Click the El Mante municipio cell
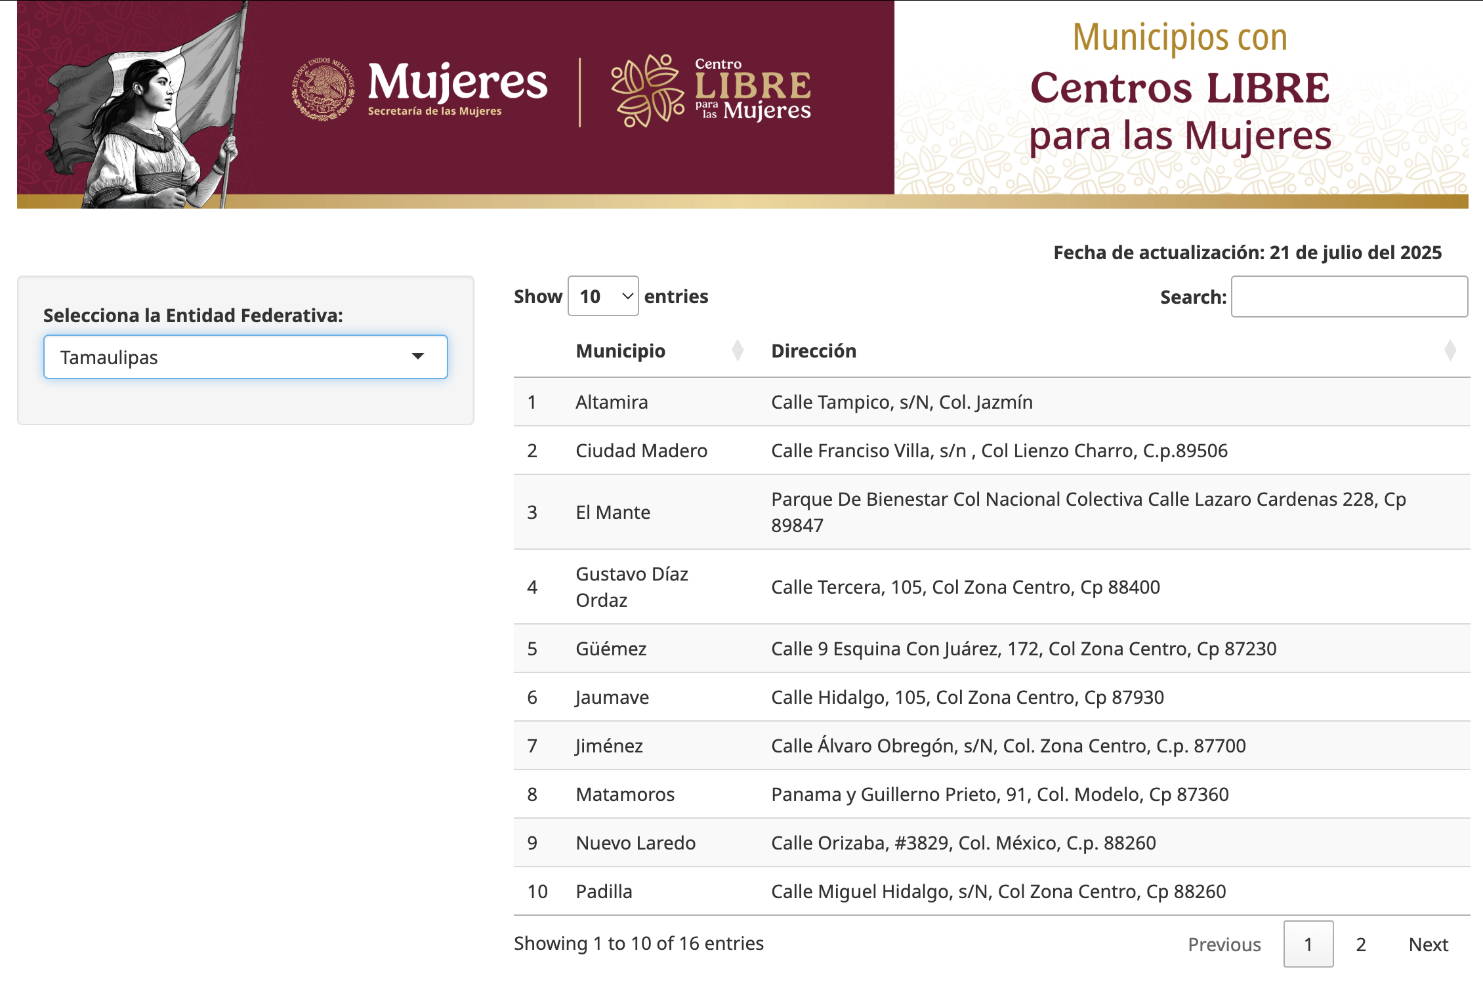The height and width of the screenshot is (1005, 1483). pyautogui.click(x=613, y=512)
